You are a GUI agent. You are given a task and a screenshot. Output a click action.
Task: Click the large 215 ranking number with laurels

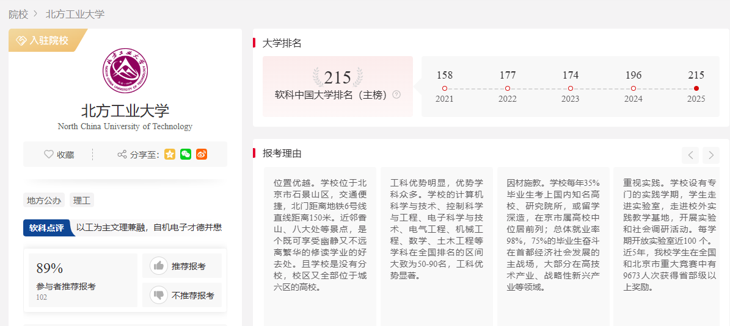click(x=338, y=77)
